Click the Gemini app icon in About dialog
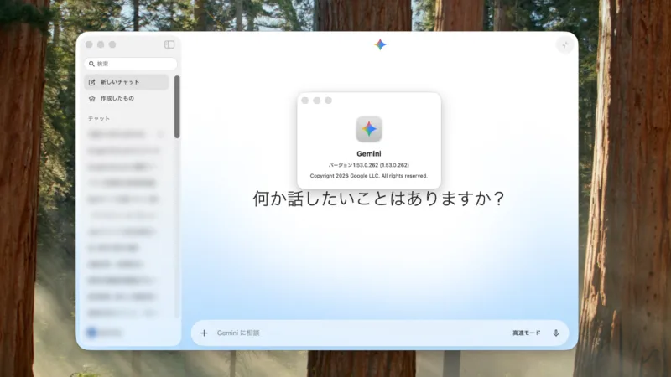671x377 pixels. [x=369, y=129]
